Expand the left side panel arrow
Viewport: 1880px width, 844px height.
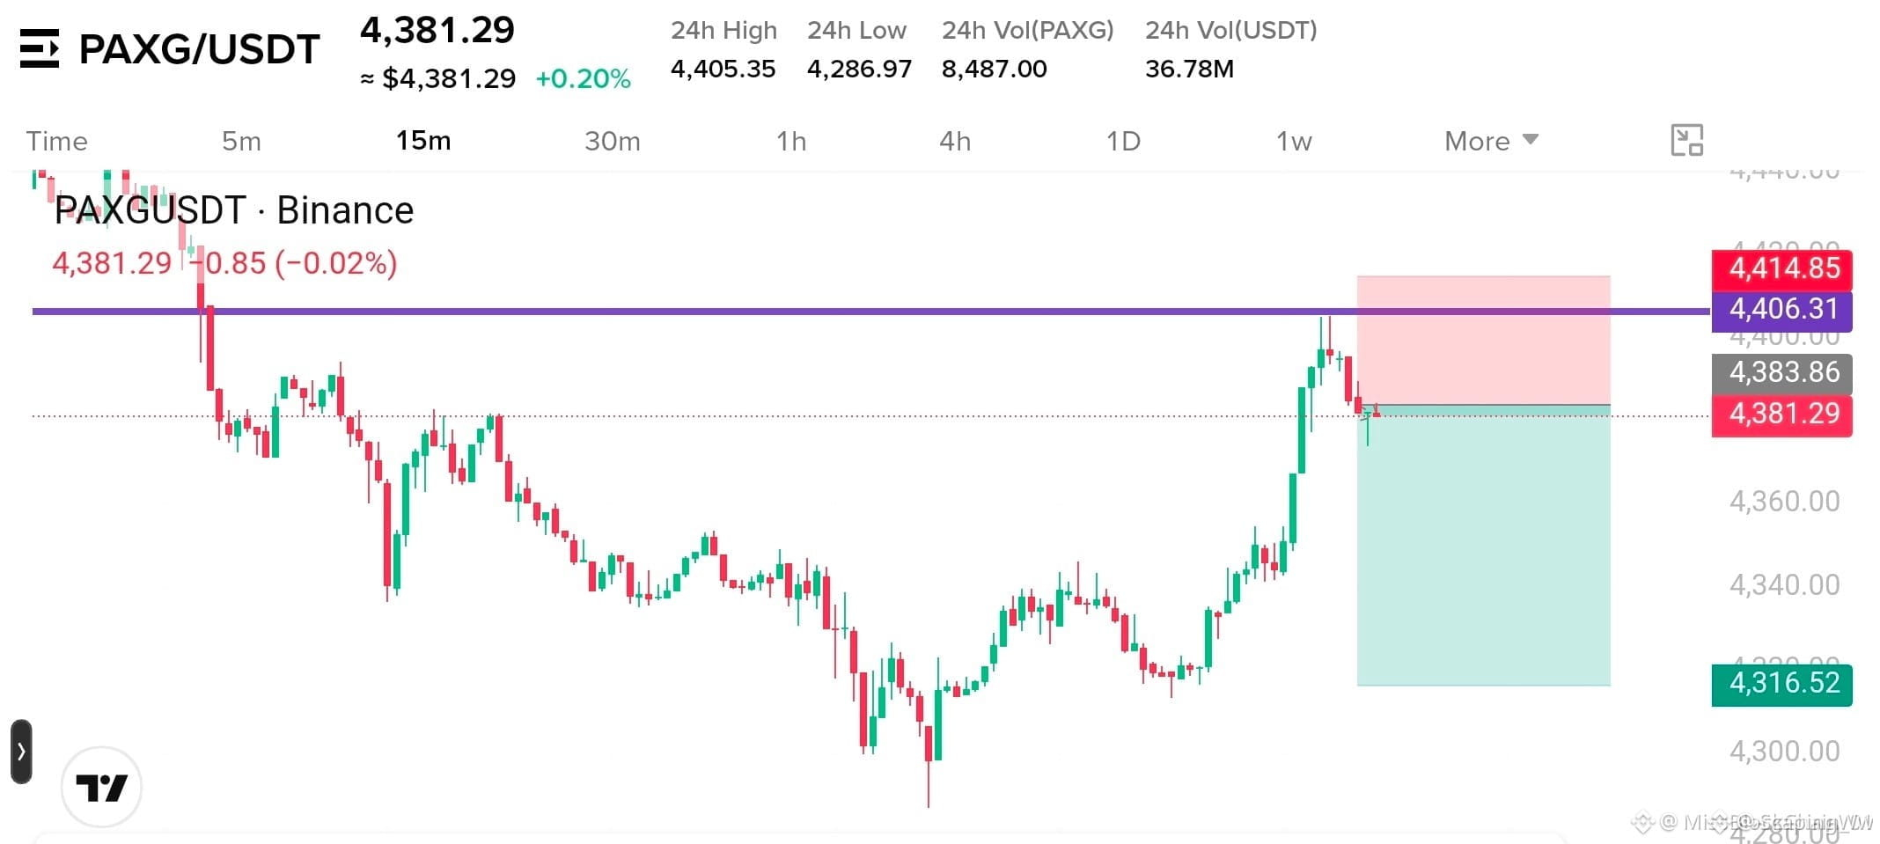click(x=21, y=752)
